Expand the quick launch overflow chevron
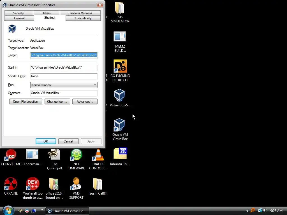The height and width of the screenshot is (215, 287). coord(41,209)
